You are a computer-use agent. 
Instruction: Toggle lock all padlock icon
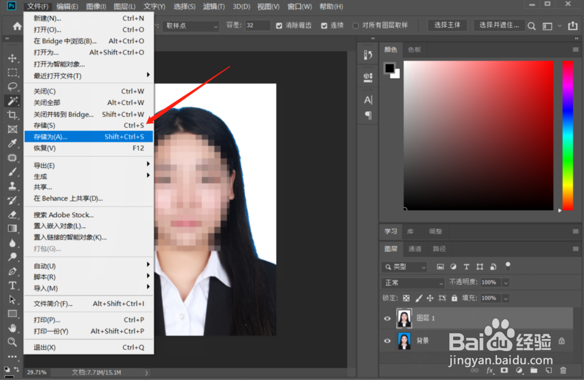[x=454, y=298]
